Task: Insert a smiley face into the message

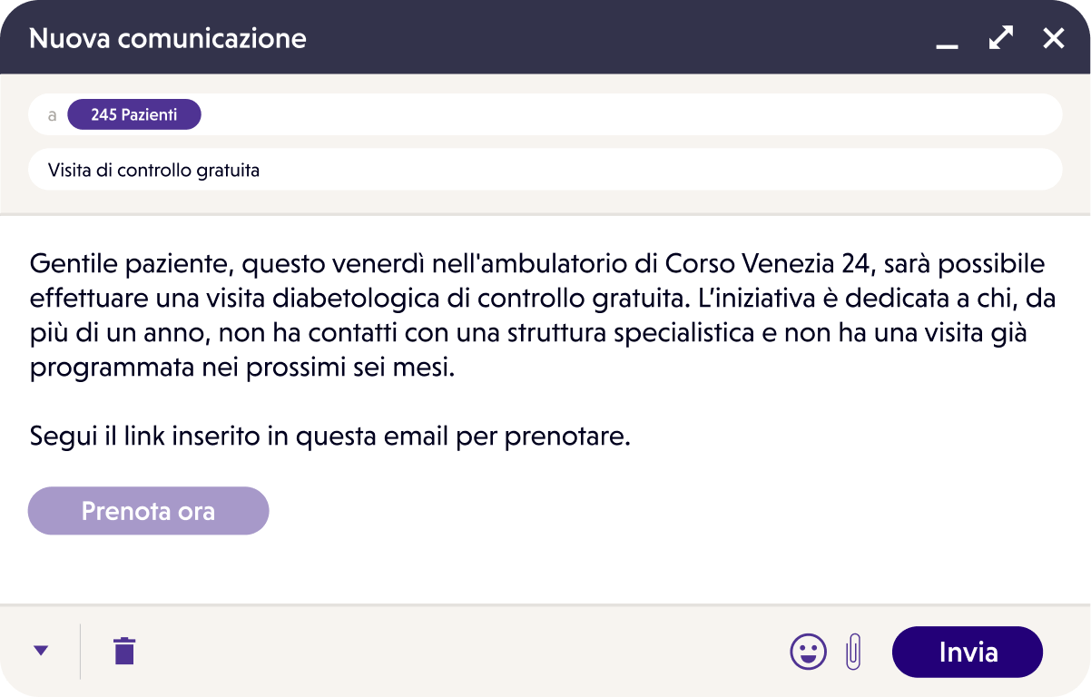Action: 808,652
